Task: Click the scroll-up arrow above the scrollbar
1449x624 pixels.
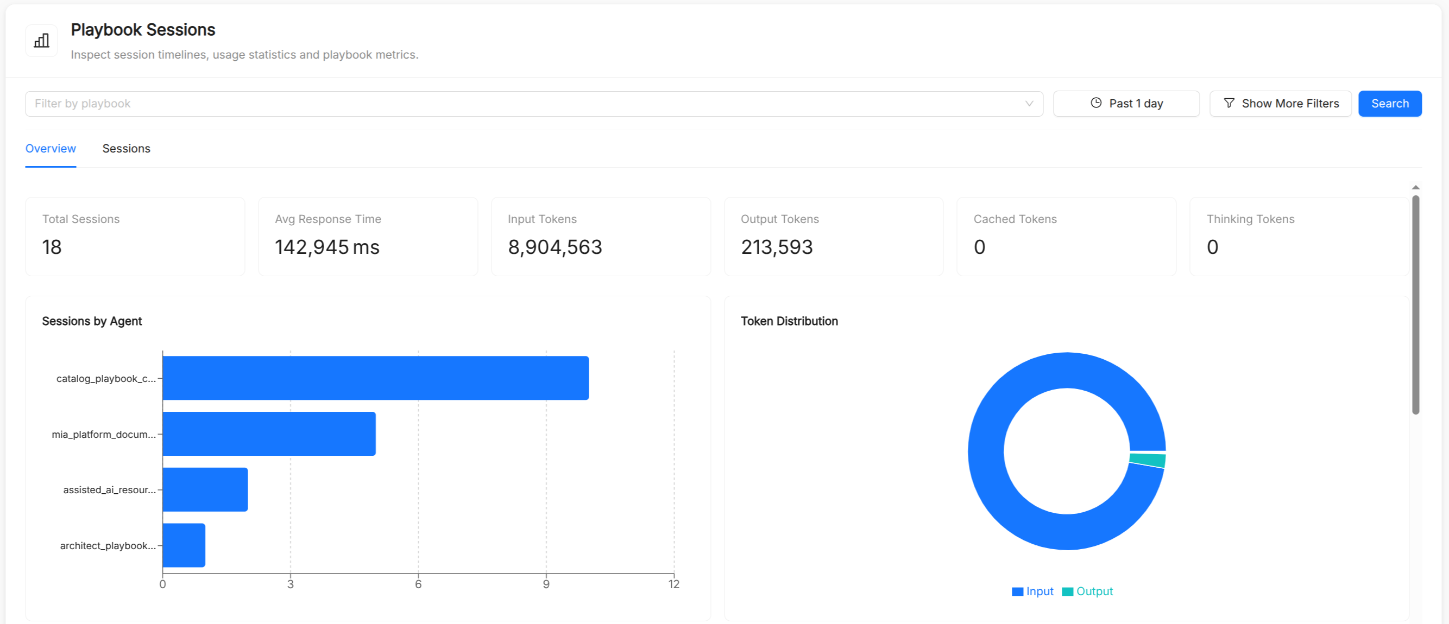Action: coord(1415,187)
